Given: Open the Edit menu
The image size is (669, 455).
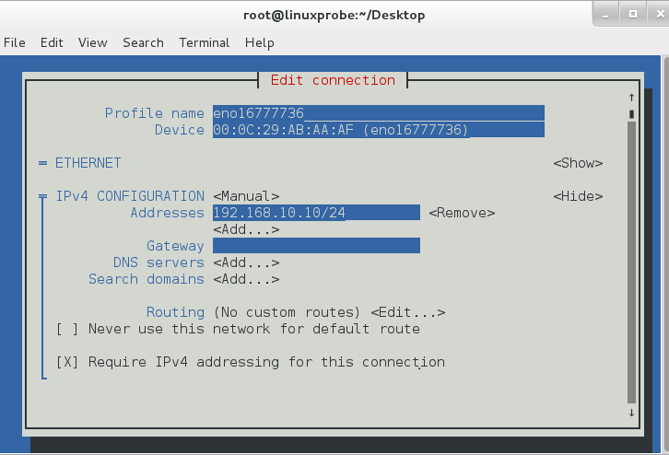Looking at the screenshot, I should pos(52,42).
